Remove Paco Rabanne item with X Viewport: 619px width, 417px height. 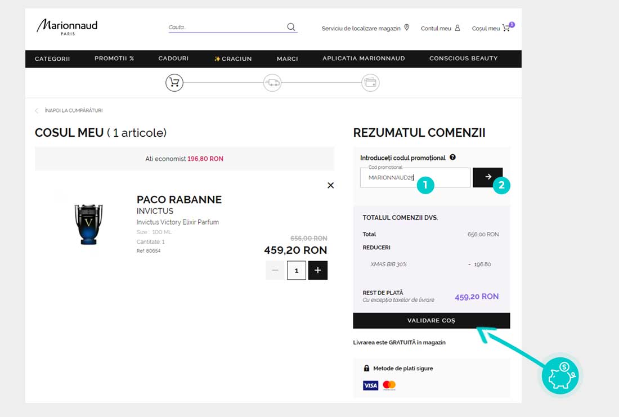(x=330, y=185)
